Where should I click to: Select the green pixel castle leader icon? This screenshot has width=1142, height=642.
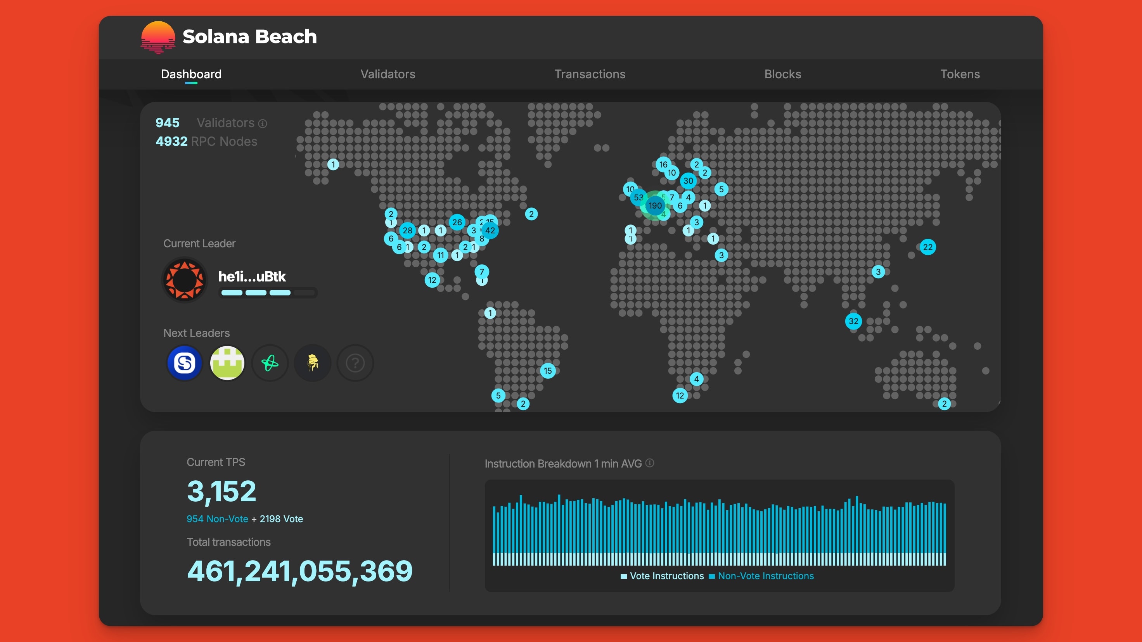point(227,363)
